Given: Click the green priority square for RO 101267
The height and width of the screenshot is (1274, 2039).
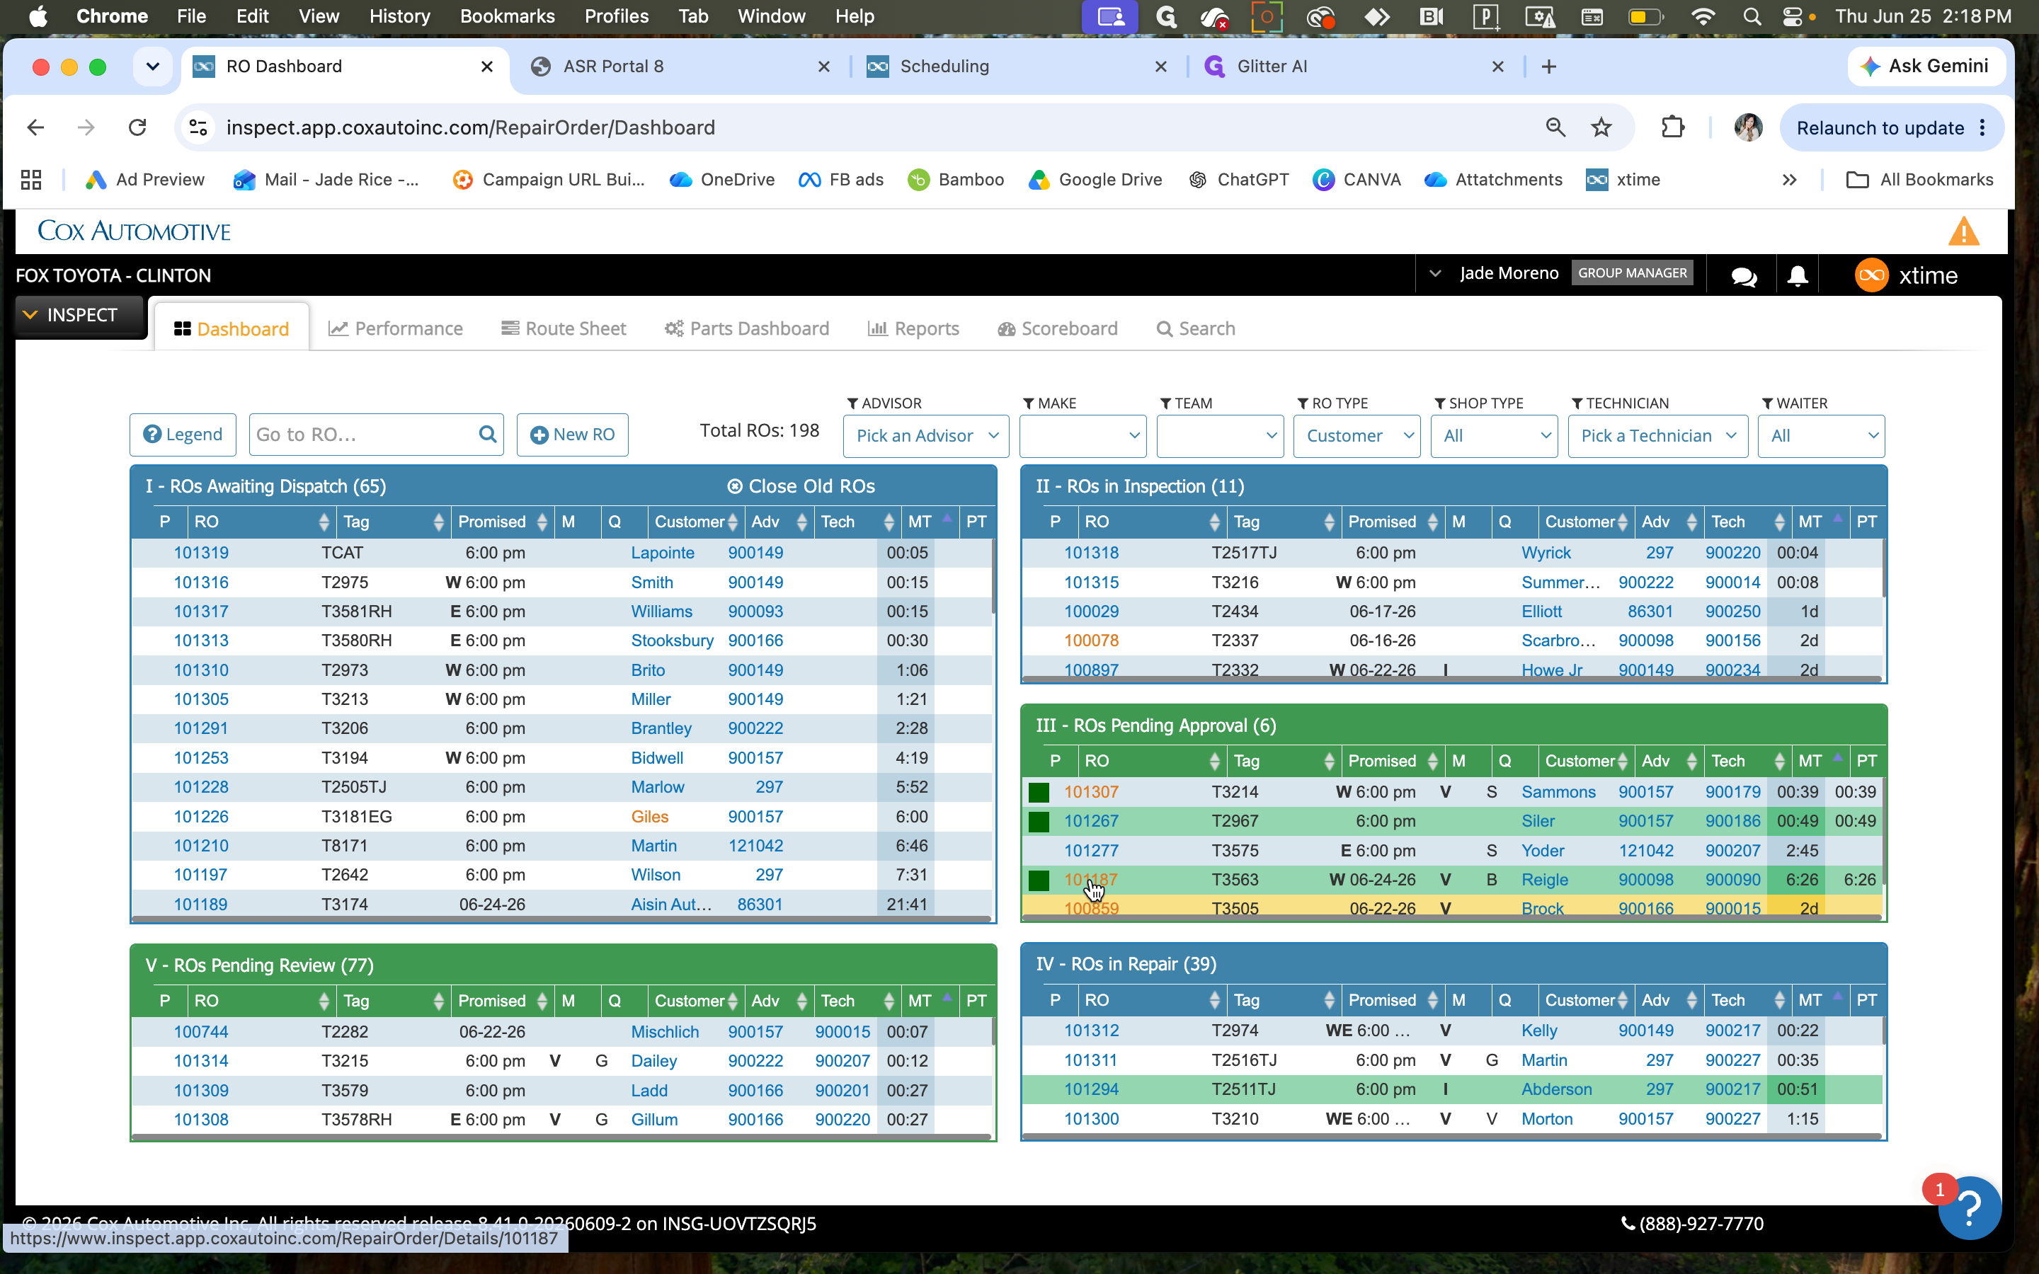Looking at the screenshot, I should point(1039,822).
